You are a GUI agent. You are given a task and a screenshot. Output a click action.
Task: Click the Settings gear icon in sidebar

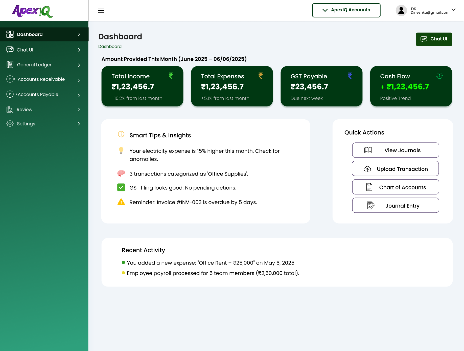tap(10, 124)
